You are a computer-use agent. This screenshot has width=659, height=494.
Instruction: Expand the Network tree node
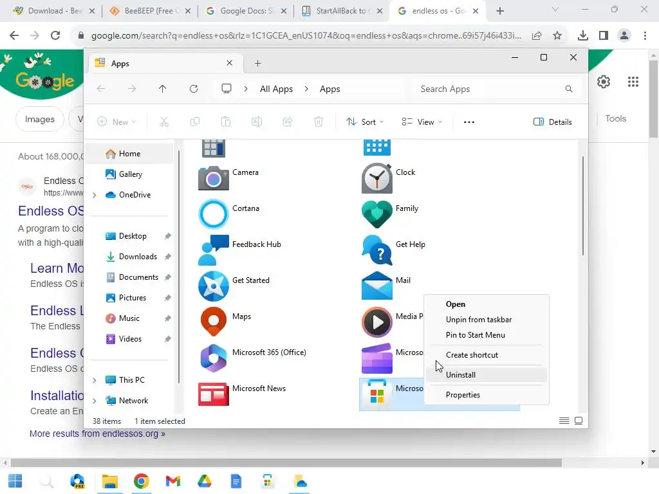click(x=95, y=401)
